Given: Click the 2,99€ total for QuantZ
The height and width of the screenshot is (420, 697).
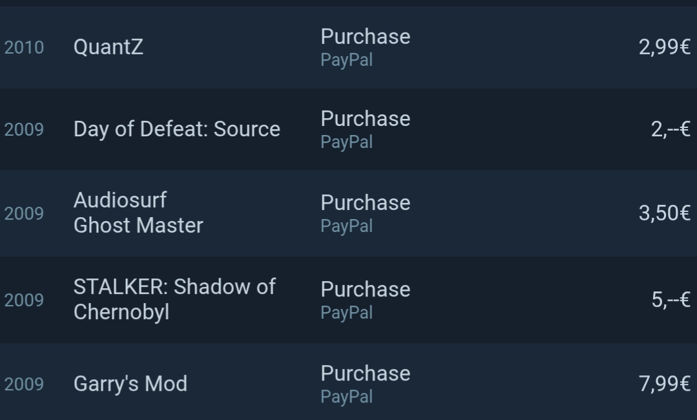Looking at the screenshot, I should coord(664,47).
